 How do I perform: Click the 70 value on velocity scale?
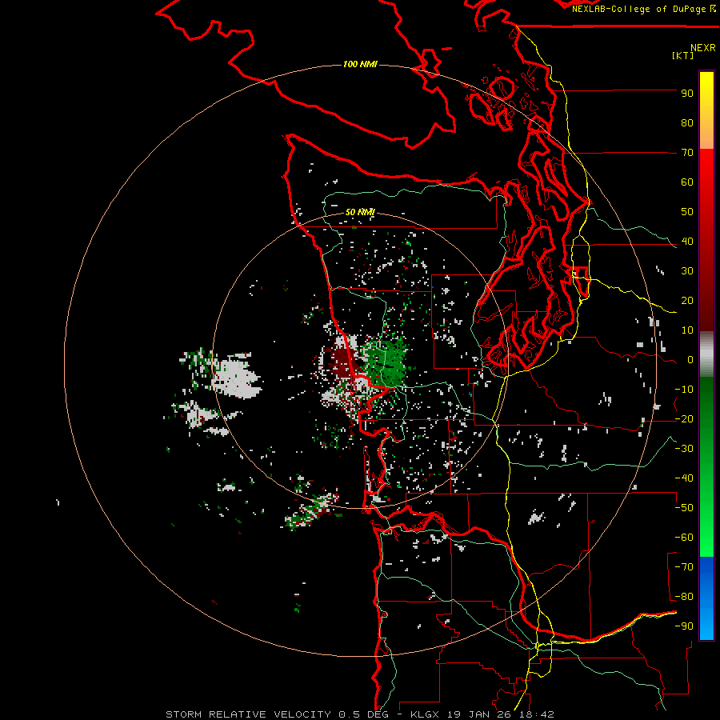click(x=687, y=153)
